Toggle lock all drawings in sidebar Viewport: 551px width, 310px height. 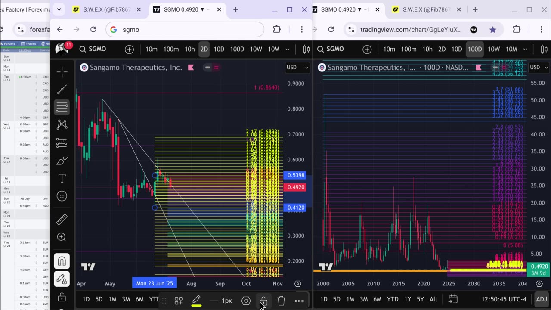pos(62,298)
